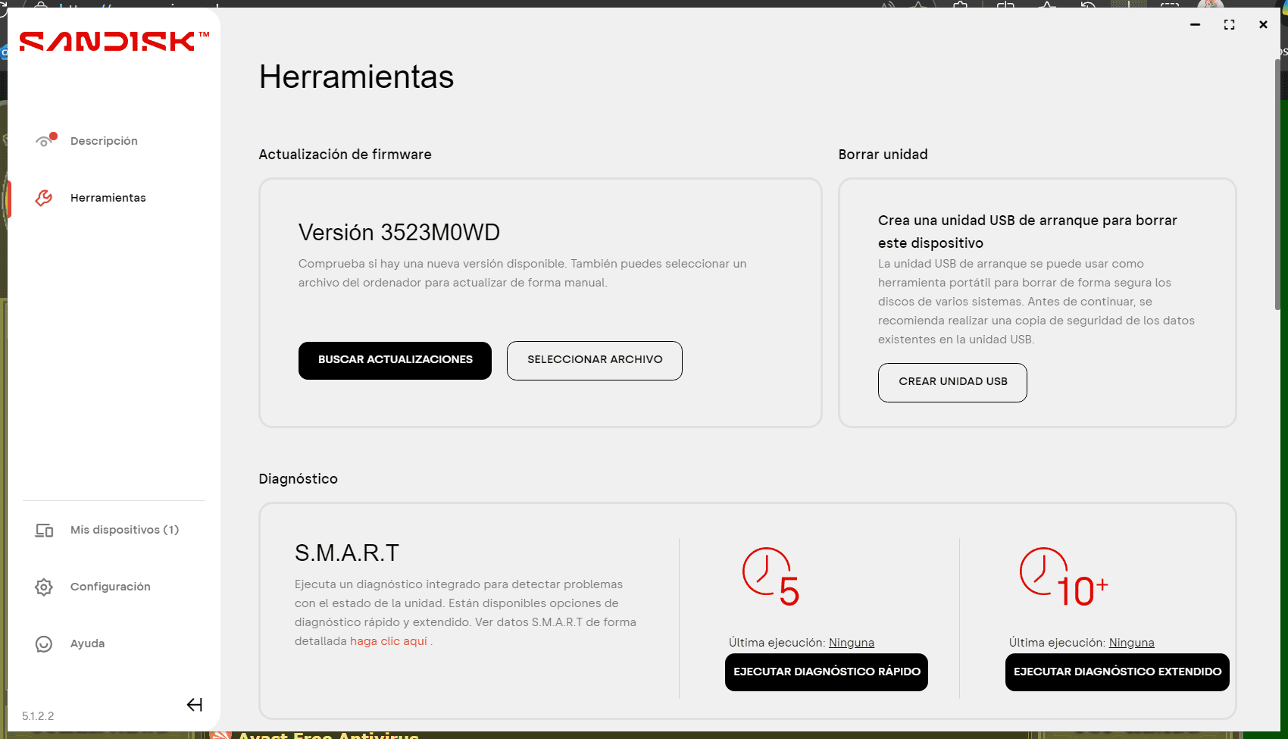Collapse the sidebar with the arrow icon
Image resolution: width=1288 pixels, height=739 pixels.
point(194,705)
